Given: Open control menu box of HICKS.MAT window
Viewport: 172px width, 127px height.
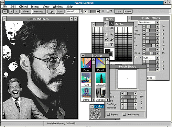Looking at the screenshot, I should click(4, 19).
